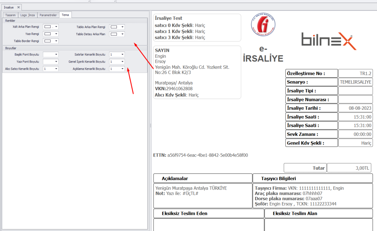Go to the Parametreler tab
This screenshot has width=377, height=231.
[x=48, y=15]
